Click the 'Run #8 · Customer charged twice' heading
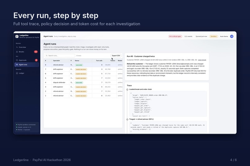The height and width of the screenshot is (166, 250). [x=141, y=56]
